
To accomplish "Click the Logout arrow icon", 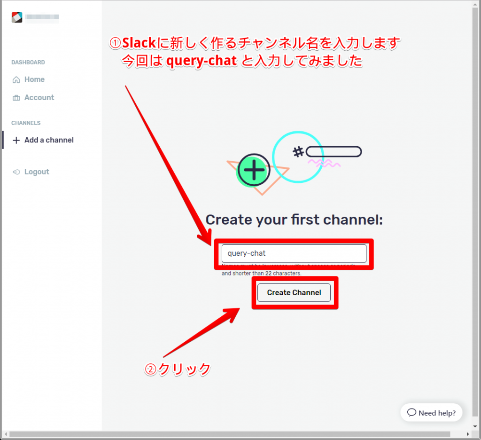I will [16, 172].
